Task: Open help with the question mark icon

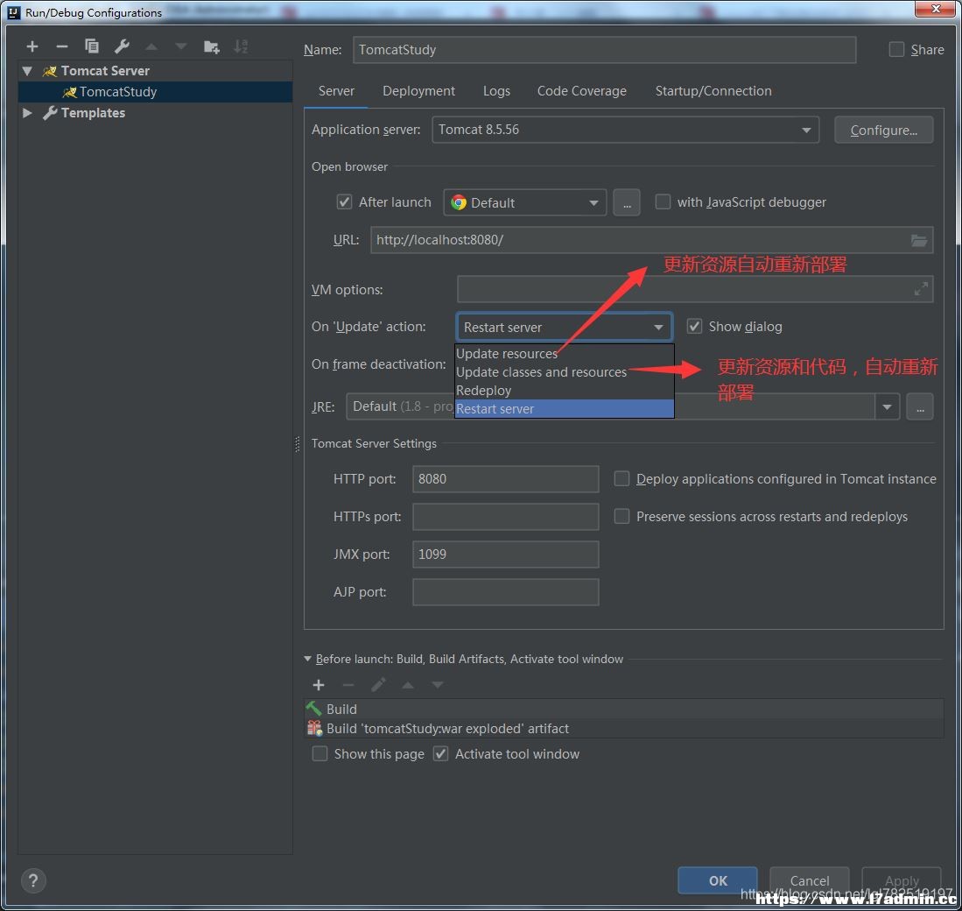Action: [x=33, y=881]
